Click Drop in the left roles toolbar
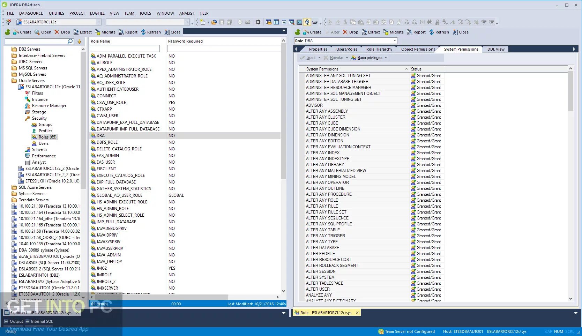The image size is (582, 336). [62, 32]
